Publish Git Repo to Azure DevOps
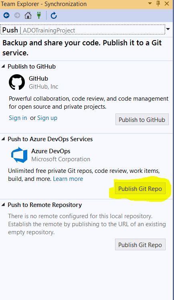 (140, 189)
